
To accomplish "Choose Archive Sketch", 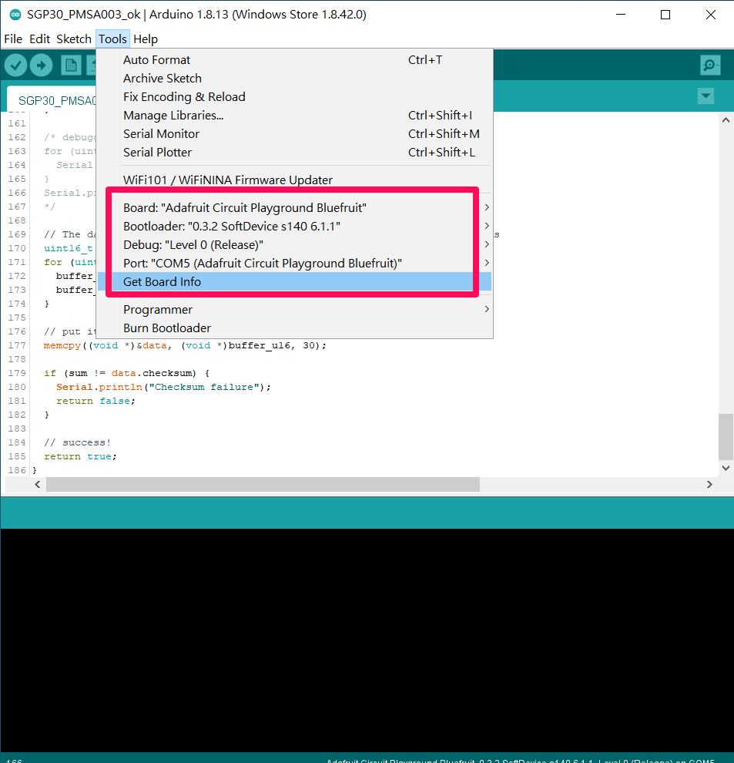I will [x=294, y=79].
